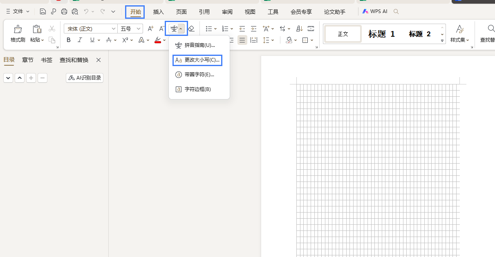Open Print Preview from quick access bar

[75, 11]
